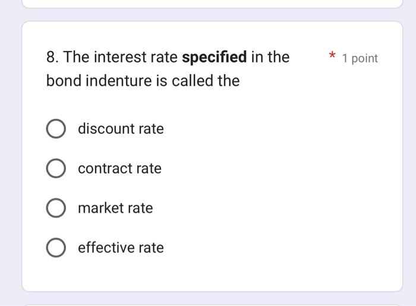416x306 pixels.
Task: Click the lavender background right of the card
Action: 409,156
